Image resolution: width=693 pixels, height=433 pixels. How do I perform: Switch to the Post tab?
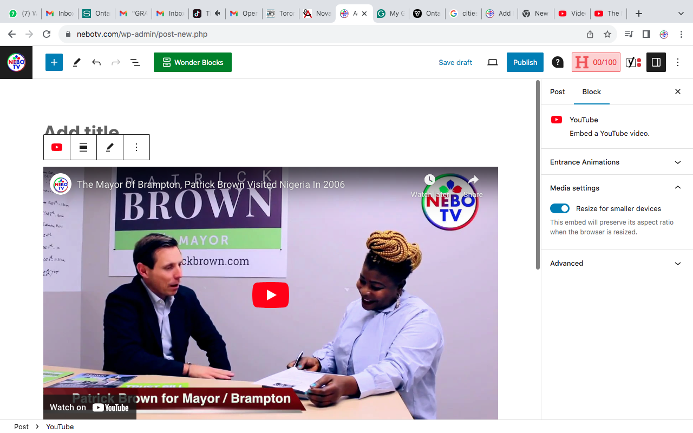tap(558, 91)
